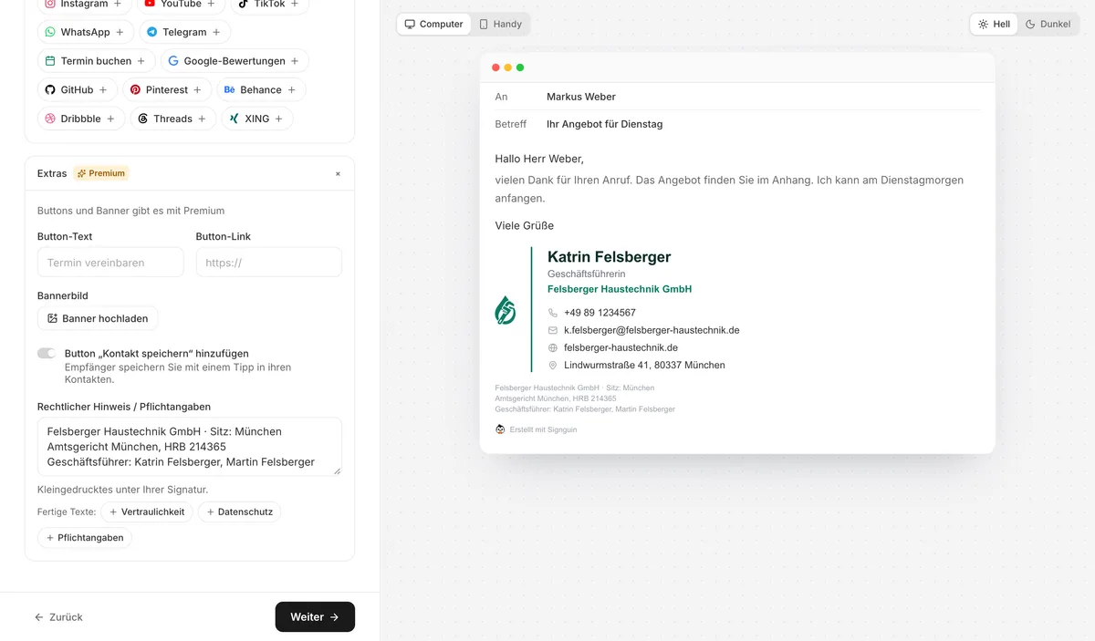The image size is (1095, 641).
Task: Add WhatsApp chip
Action: click(x=85, y=32)
